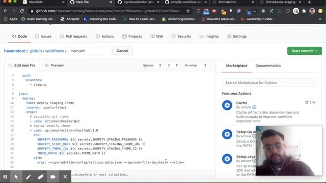The image size is (326, 183).
Task: Pause the screen recording
Action: [x=5, y=177]
